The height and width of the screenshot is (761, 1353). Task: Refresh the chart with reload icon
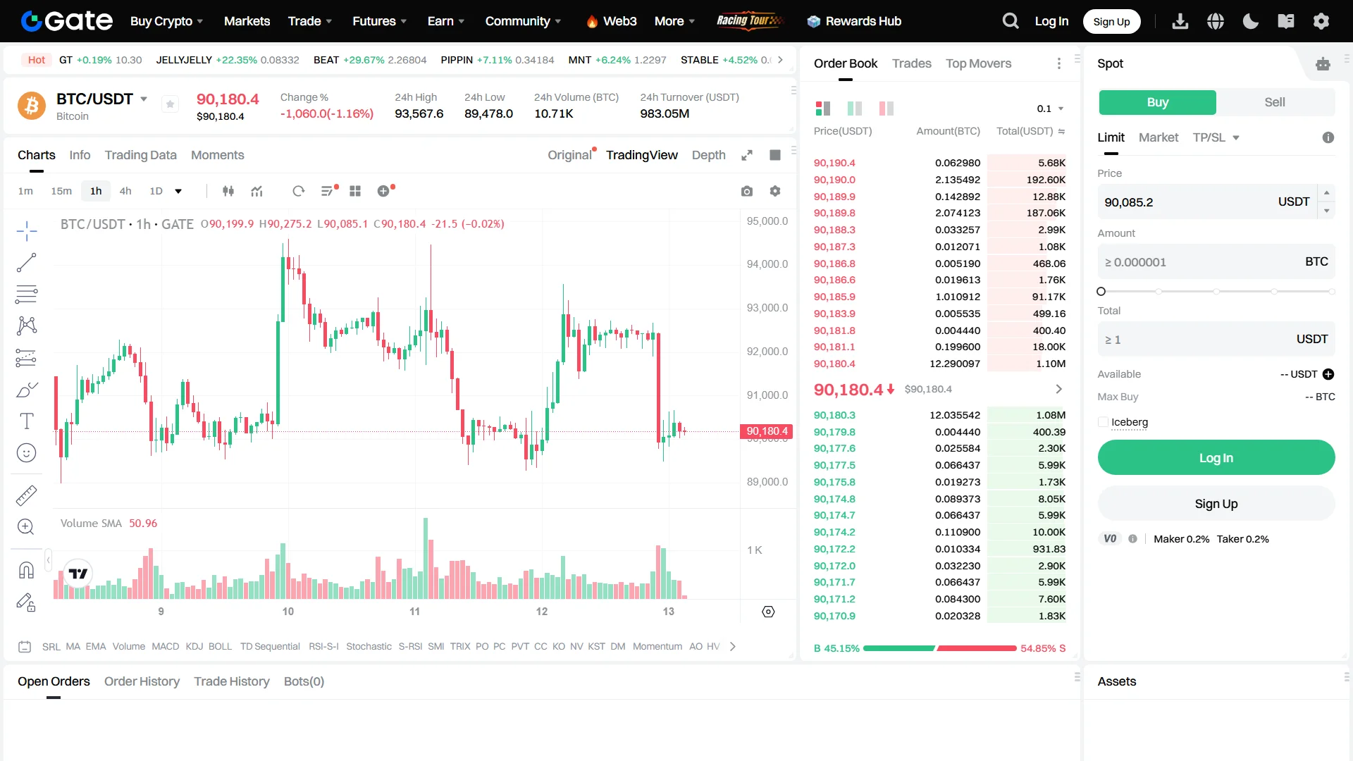pyautogui.click(x=298, y=191)
